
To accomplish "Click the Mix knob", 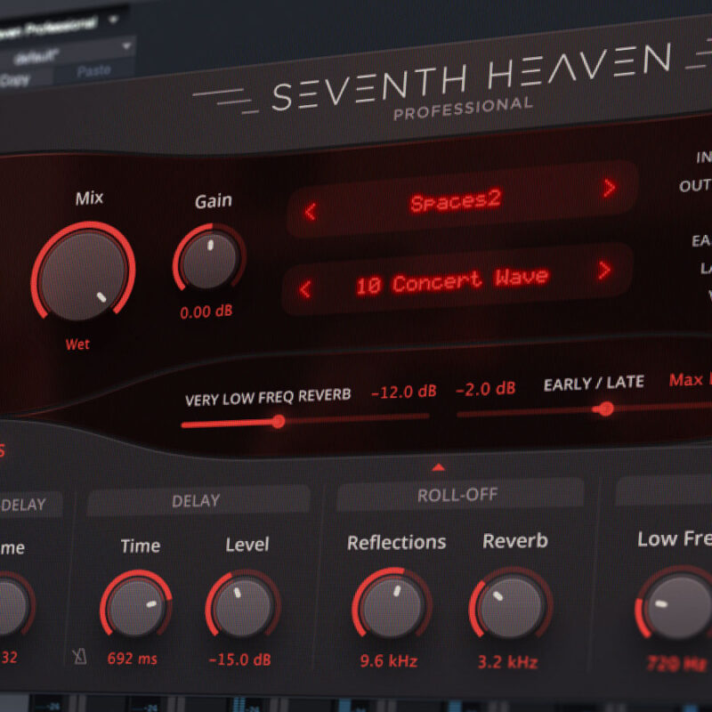I will pos(83,275).
